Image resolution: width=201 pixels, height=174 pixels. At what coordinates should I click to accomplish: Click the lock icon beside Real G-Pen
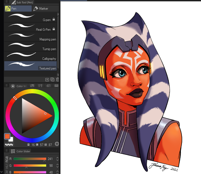tap(54, 29)
